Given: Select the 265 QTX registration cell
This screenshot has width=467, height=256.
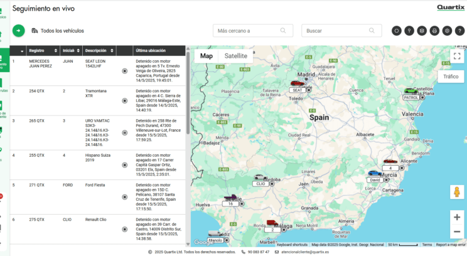Looking at the screenshot, I should pyautogui.click(x=36, y=121).
